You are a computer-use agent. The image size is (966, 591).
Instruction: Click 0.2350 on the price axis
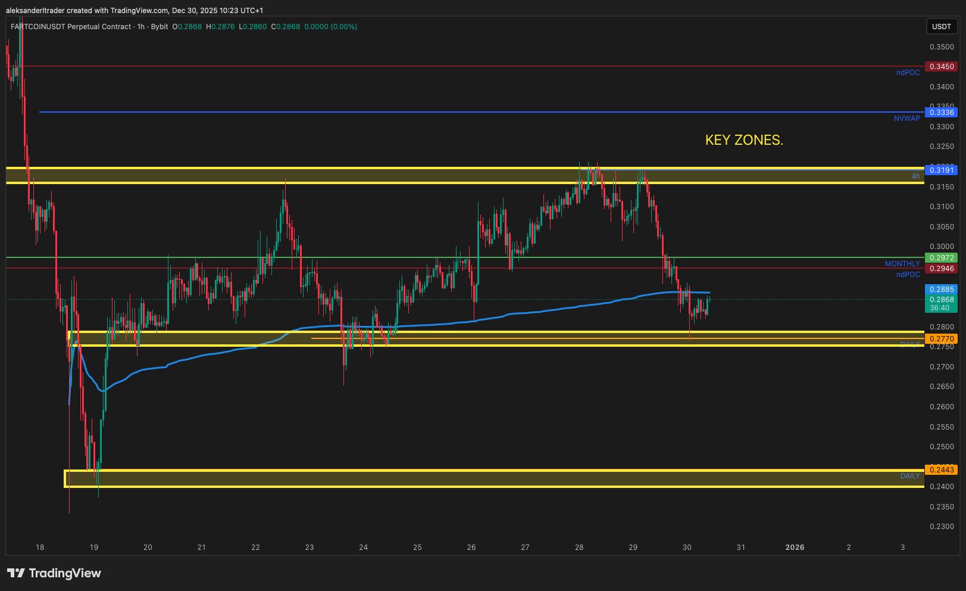[x=942, y=507]
